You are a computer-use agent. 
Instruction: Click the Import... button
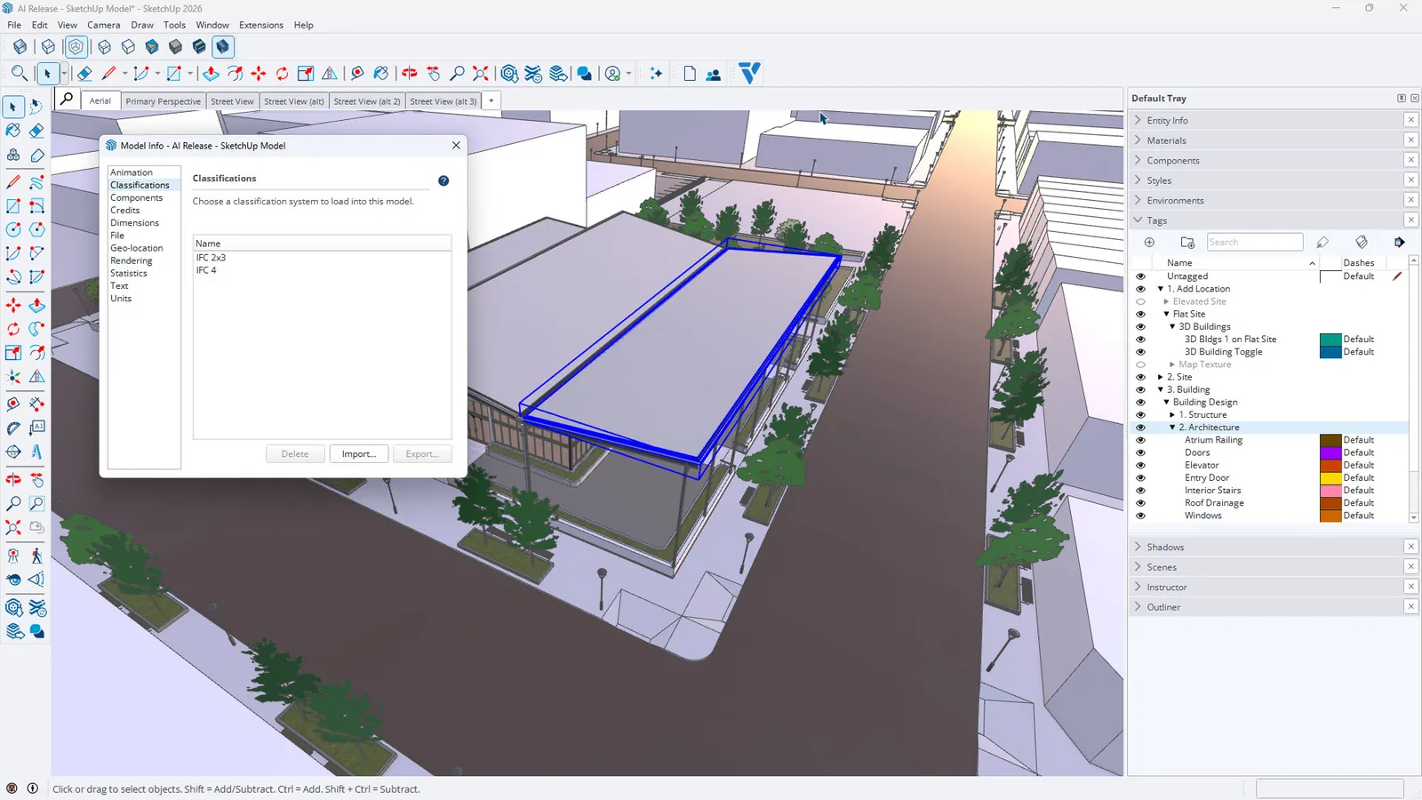click(359, 454)
